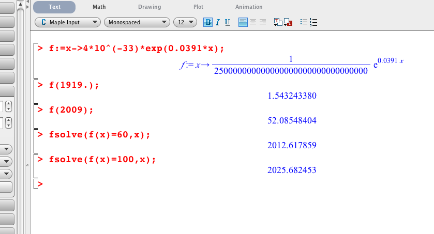Center align the text
Image resolution: width=434 pixels, height=234 pixels.
[253, 22]
